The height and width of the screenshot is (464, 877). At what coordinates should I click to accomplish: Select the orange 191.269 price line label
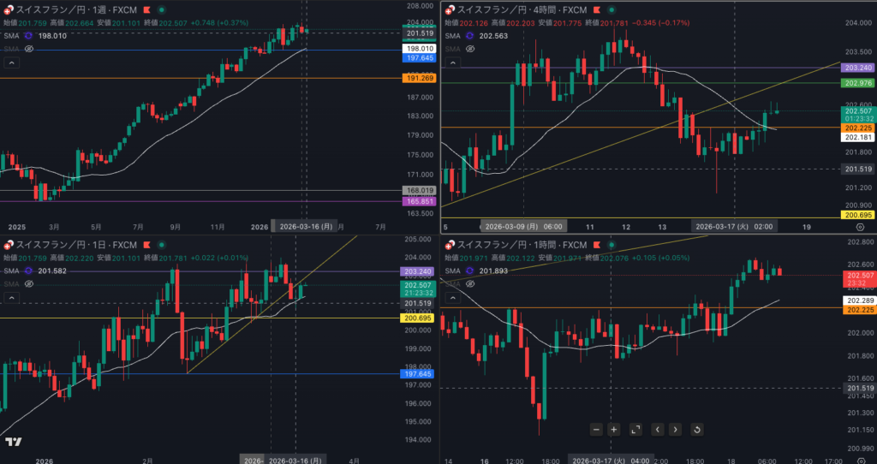point(418,78)
